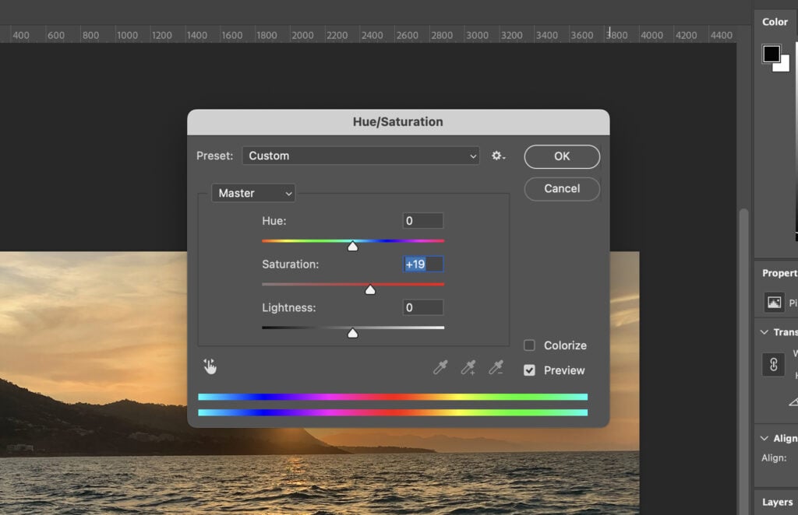Click the pixel layer icon in Properties panel
Image resolution: width=798 pixels, height=515 pixels.
(774, 303)
